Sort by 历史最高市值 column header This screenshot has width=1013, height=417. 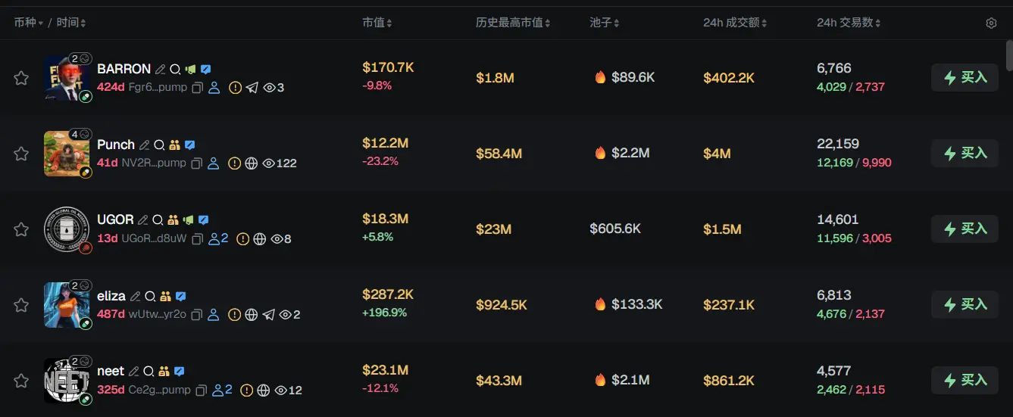513,23
